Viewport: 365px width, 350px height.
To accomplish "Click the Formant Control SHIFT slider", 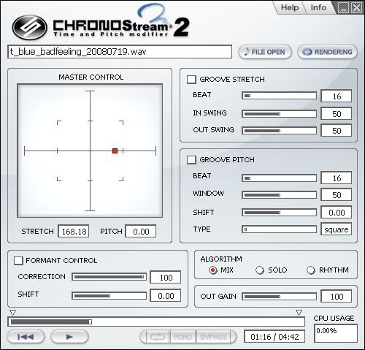I will click(x=109, y=296).
